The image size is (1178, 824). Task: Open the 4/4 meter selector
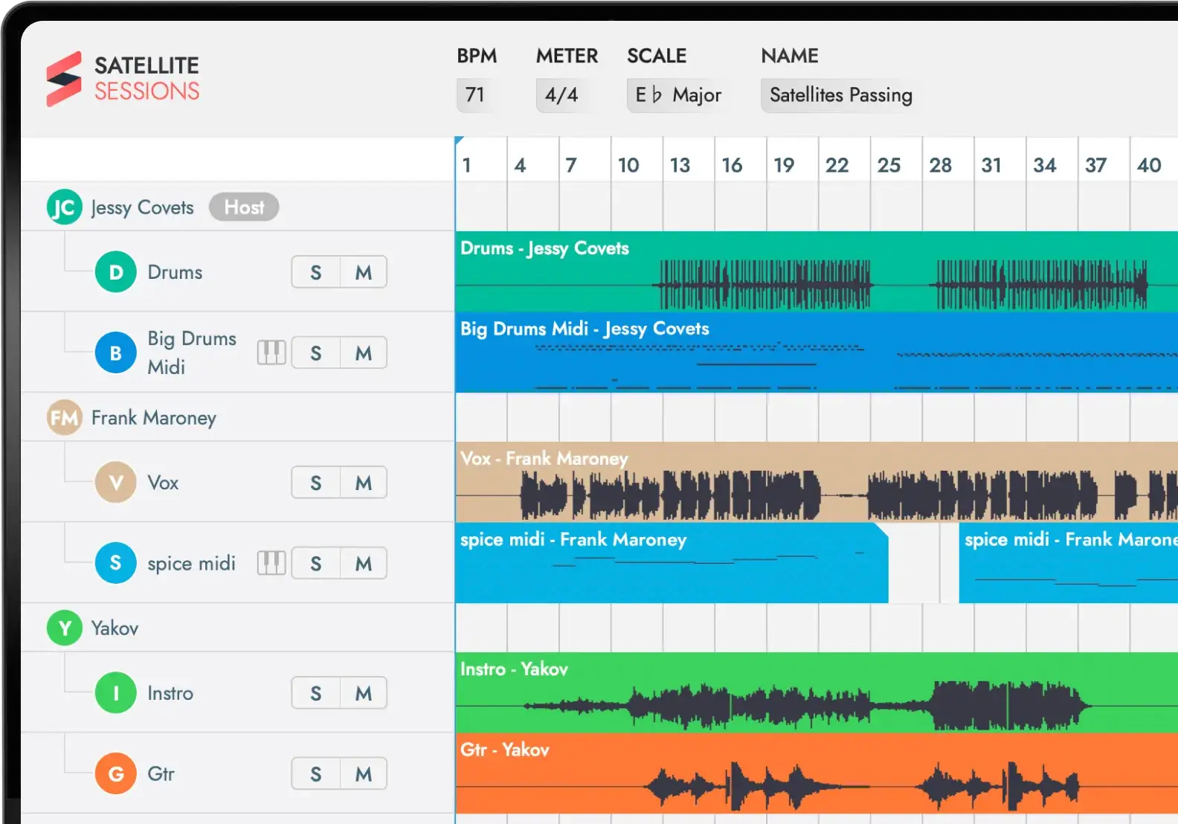(x=561, y=95)
